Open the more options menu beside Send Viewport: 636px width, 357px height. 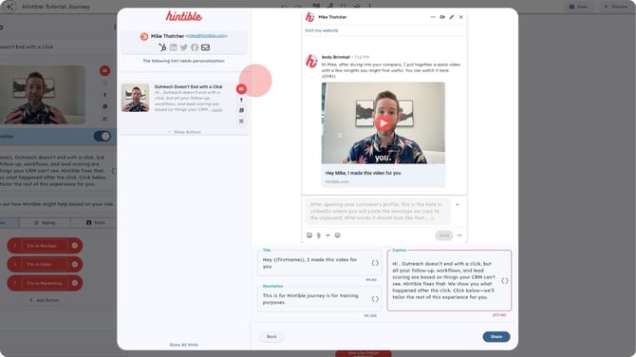pos(459,235)
